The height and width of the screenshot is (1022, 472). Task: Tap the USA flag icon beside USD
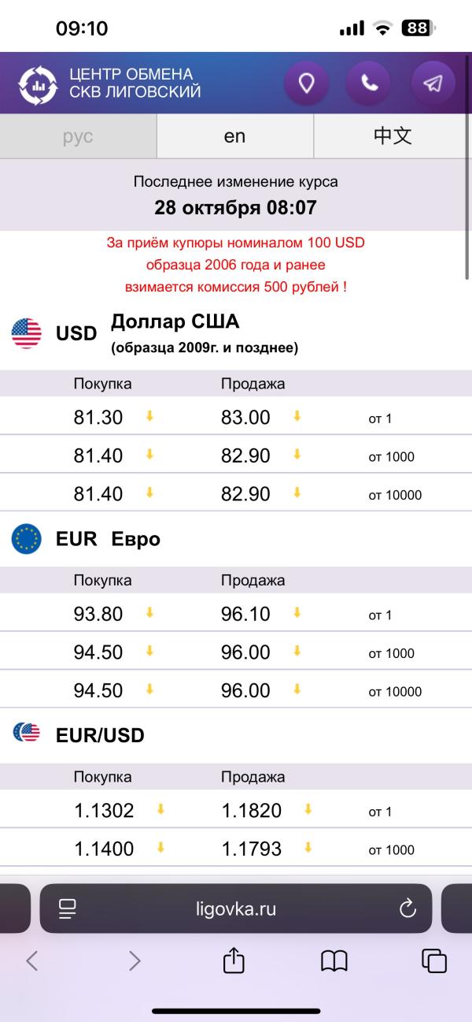tap(26, 333)
